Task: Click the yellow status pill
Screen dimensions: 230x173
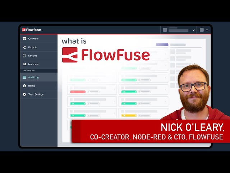Action: tap(129, 115)
